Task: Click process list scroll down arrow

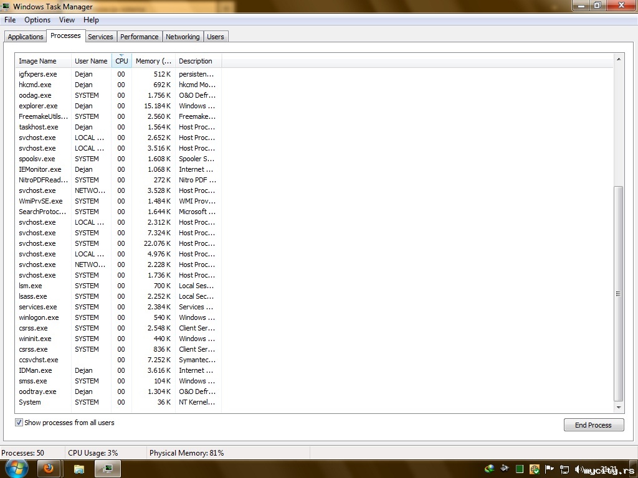Action: tap(619, 407)
